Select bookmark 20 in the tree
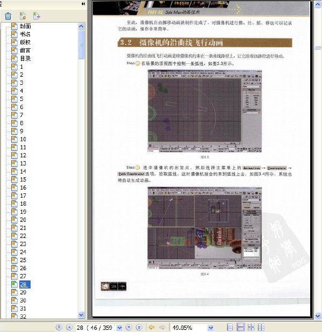322x332 pixels. point(23,220)
